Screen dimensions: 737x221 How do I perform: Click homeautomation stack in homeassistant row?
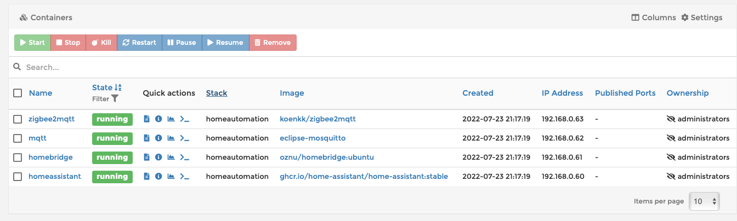(x=237, y=176)
